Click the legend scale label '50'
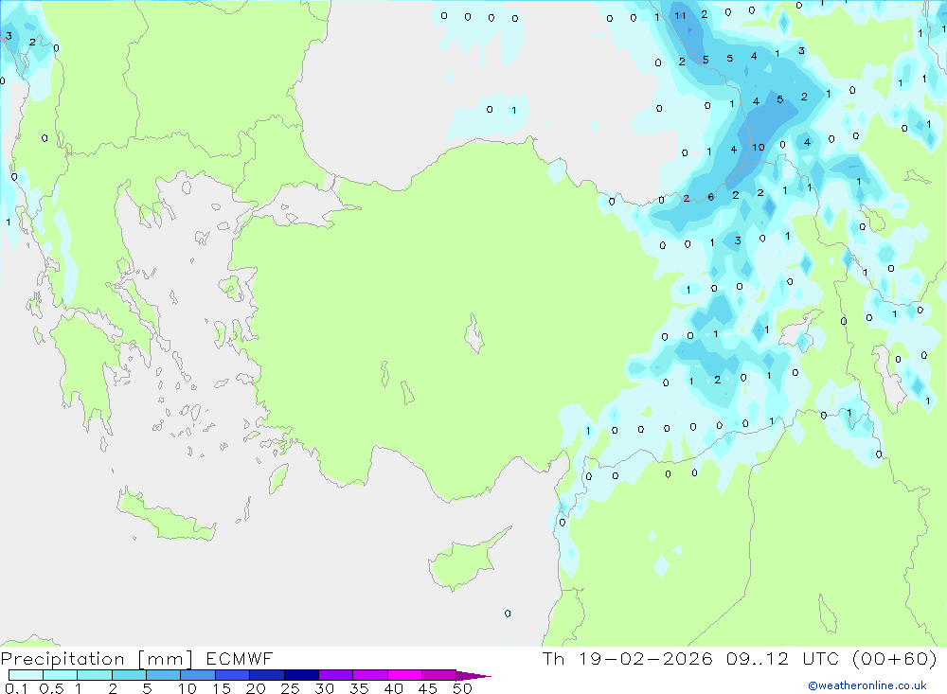Image resolution: width=947 pixels, height=694 pixels. click(x=462, y=688)
